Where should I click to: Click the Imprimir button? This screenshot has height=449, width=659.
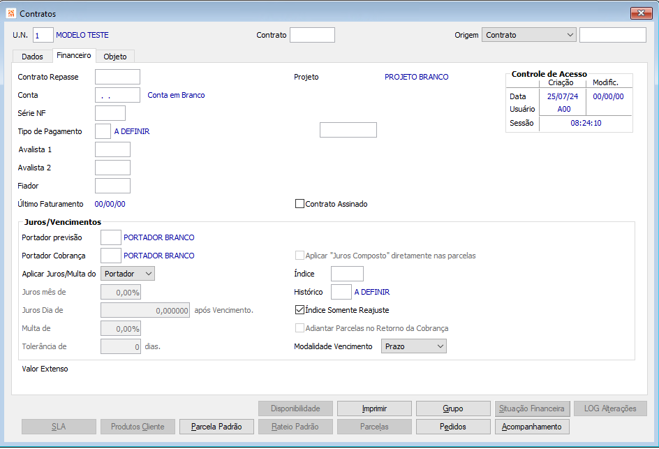point(374,408)
